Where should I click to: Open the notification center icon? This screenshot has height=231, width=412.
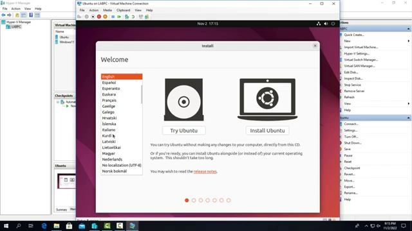404,226
